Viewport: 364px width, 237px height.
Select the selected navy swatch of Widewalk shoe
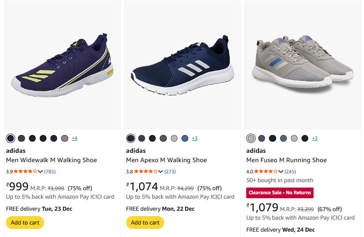(11, 138)
